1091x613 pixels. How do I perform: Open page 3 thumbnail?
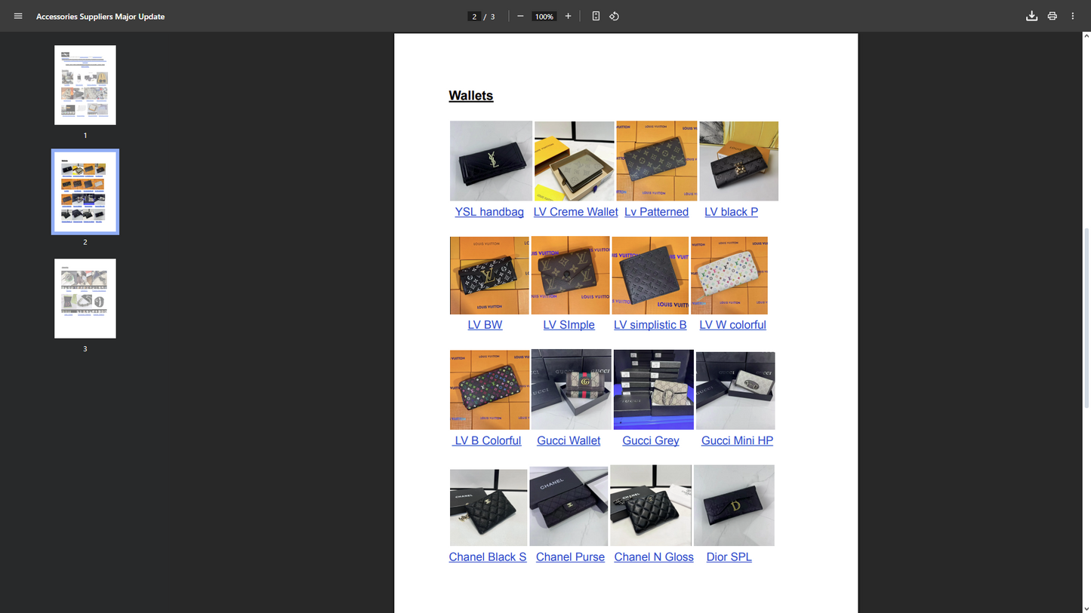(85, 299)
